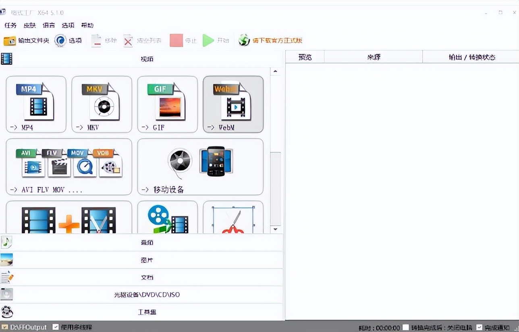
Task: Select the -> MKV conversion tile
Action: coord(102,104)
